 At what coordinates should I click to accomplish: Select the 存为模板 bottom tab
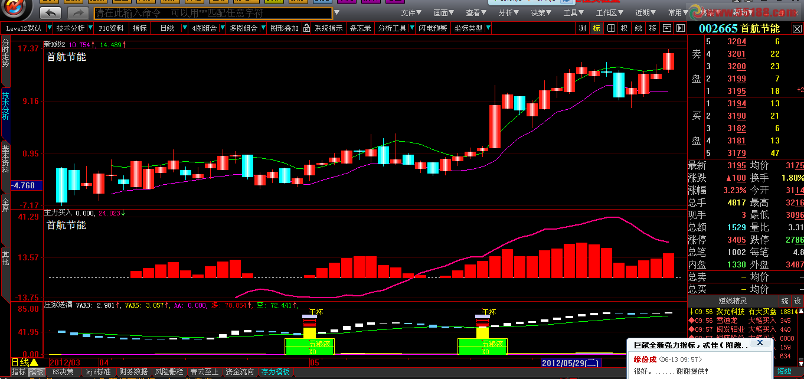click(x=276, y=372)
